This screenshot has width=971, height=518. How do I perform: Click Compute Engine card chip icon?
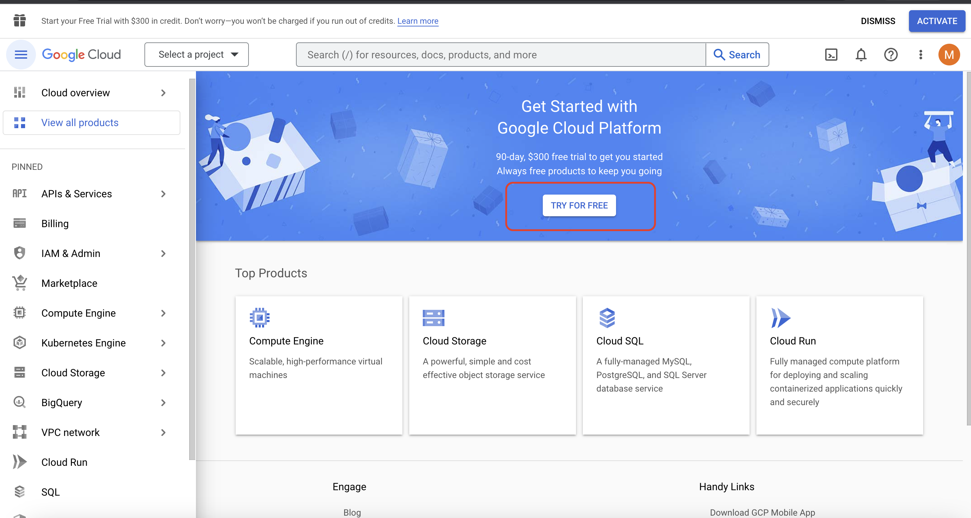pos(259,318)
